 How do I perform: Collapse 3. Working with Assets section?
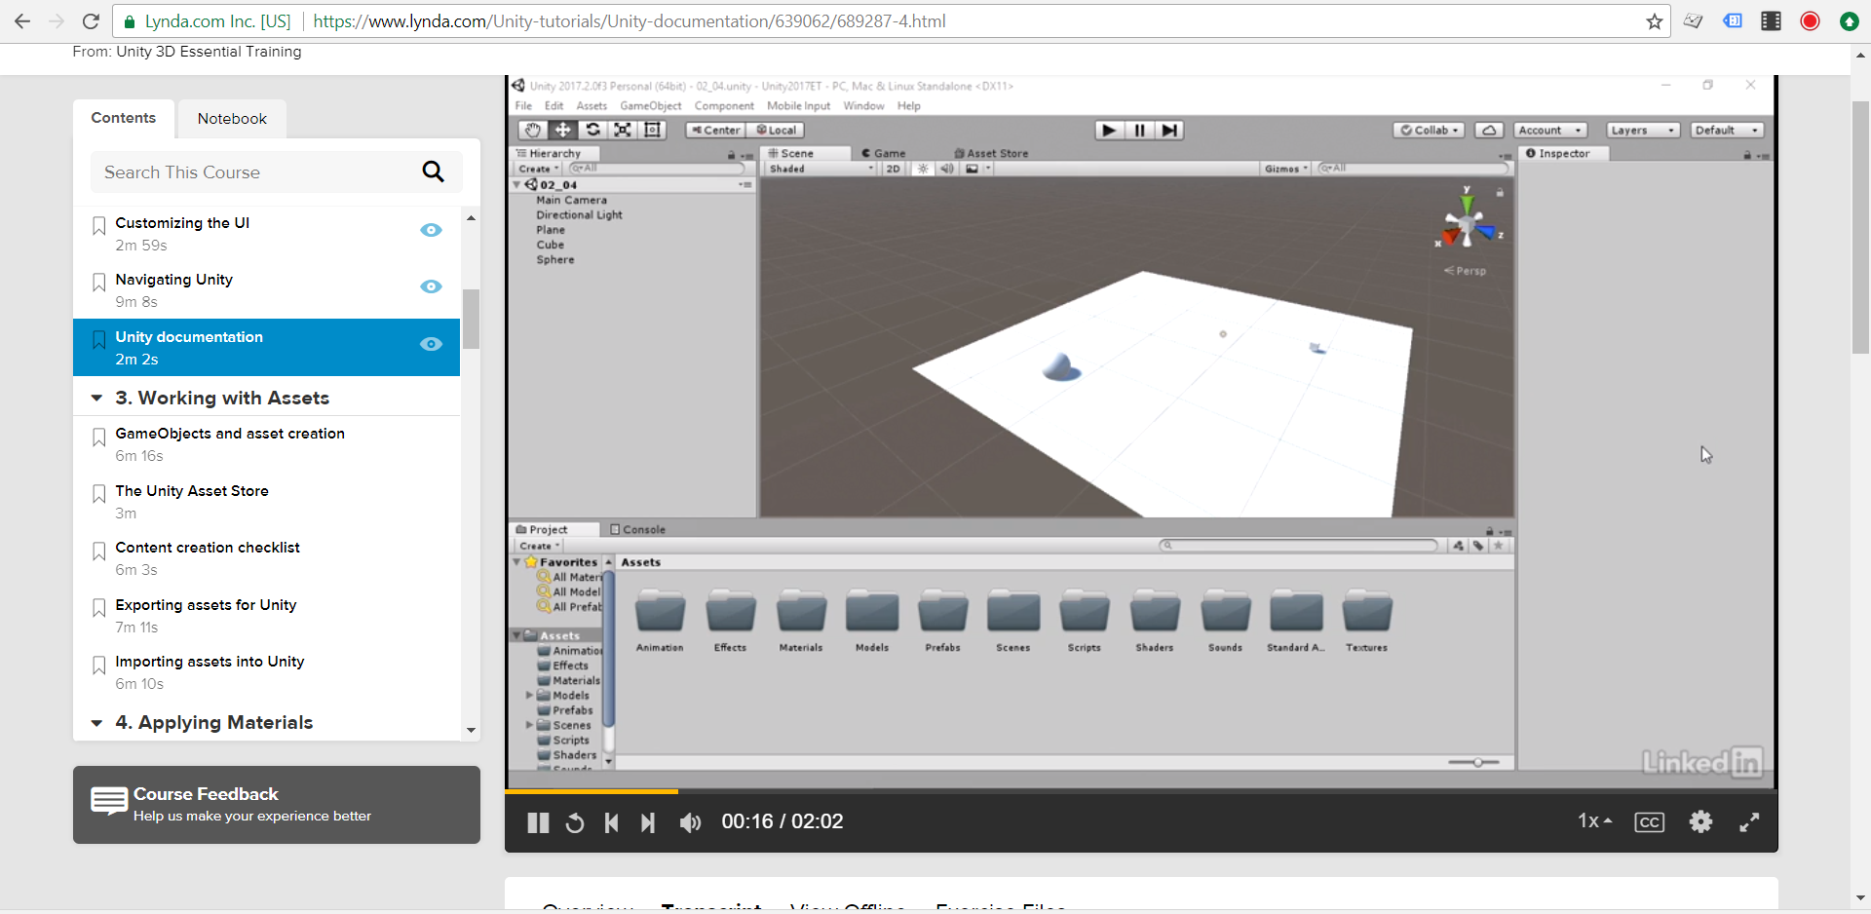96,398
